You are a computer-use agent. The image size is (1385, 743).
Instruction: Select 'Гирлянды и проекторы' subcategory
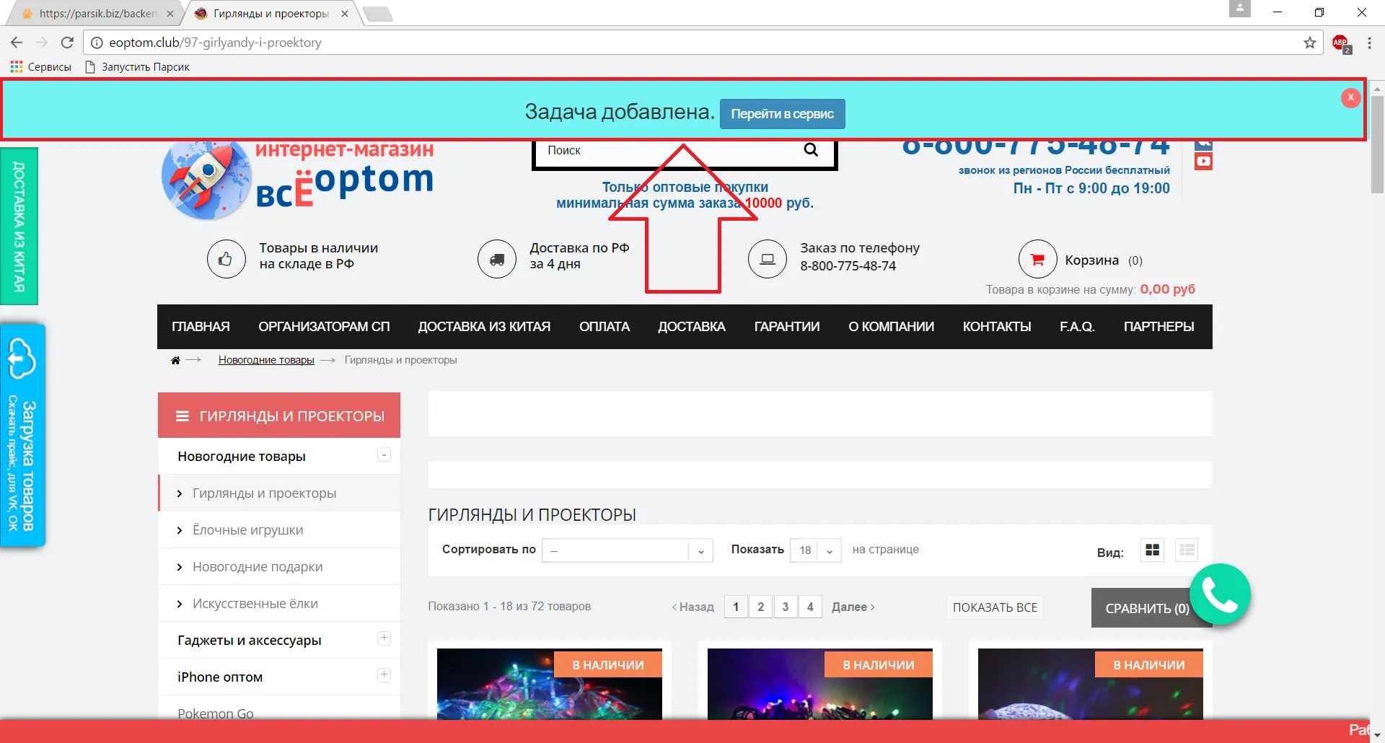[264, 493]
